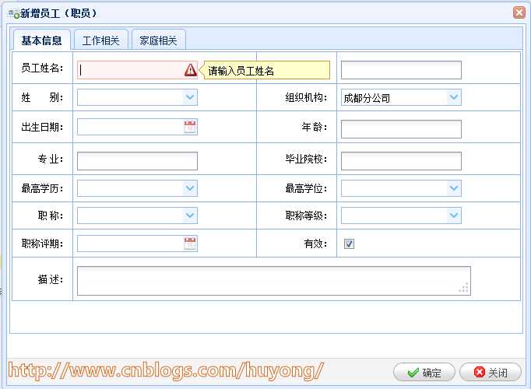531x389 pixels.
Task: Click the 毕业院校 label
Action: (x=306, y=159)
